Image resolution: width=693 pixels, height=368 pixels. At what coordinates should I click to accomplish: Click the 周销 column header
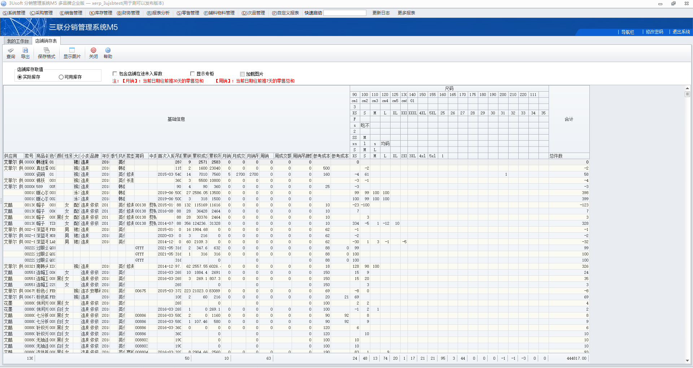(x=266, y=156)
